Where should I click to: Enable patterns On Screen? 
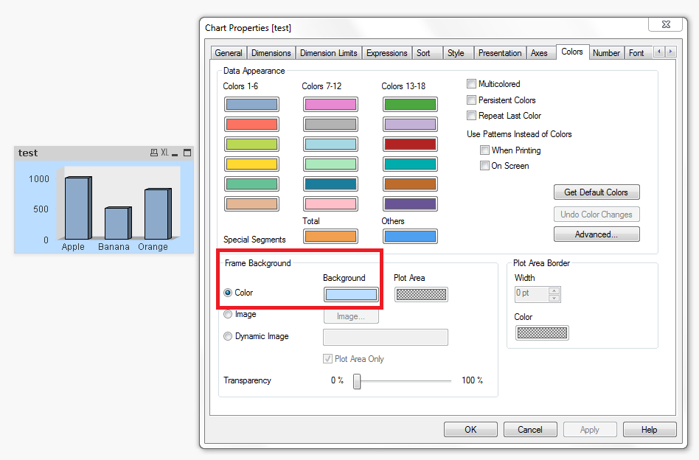484,166
